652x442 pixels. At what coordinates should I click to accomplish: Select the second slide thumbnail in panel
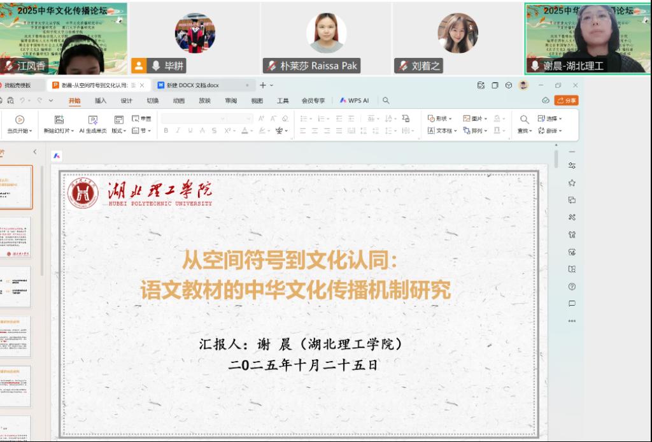click(15, 238)
